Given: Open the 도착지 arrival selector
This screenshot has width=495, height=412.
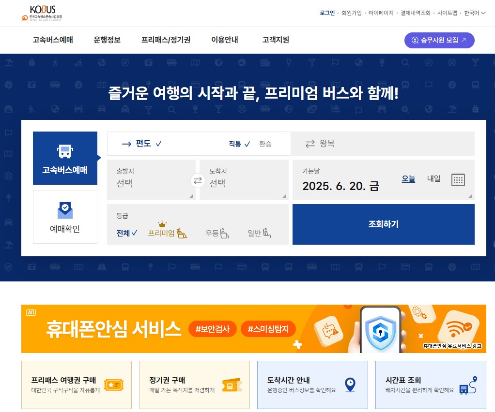Looking at the screenshot, I should (x=242, y=179).
